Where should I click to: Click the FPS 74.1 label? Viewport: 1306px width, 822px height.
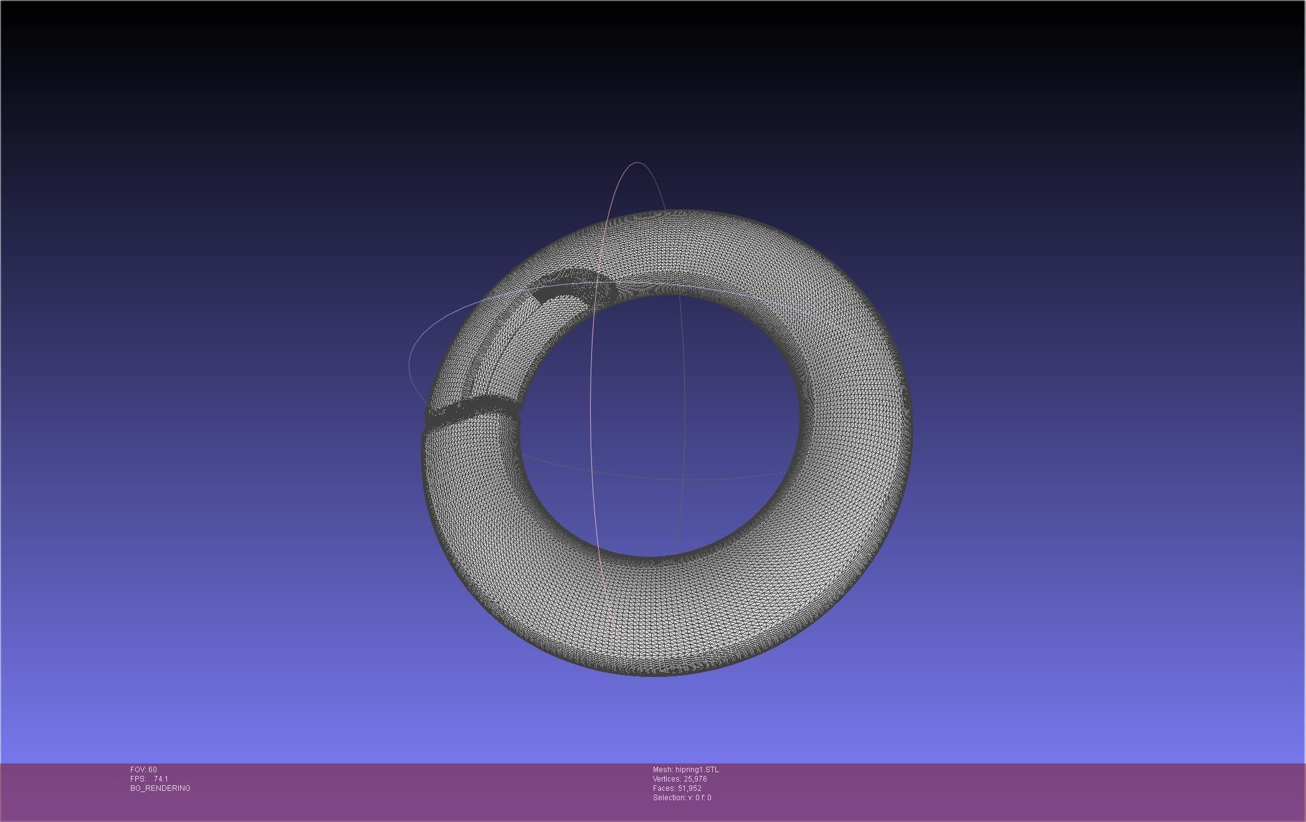(149, 779)
